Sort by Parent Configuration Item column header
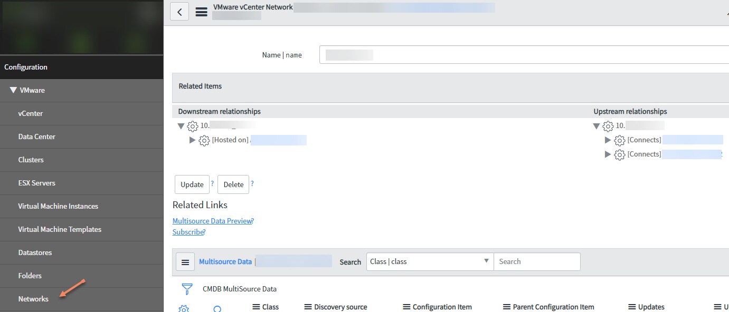729x312 pixels. click(554, 307)
